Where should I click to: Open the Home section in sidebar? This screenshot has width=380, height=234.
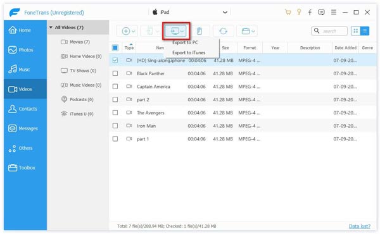(25, 30)
